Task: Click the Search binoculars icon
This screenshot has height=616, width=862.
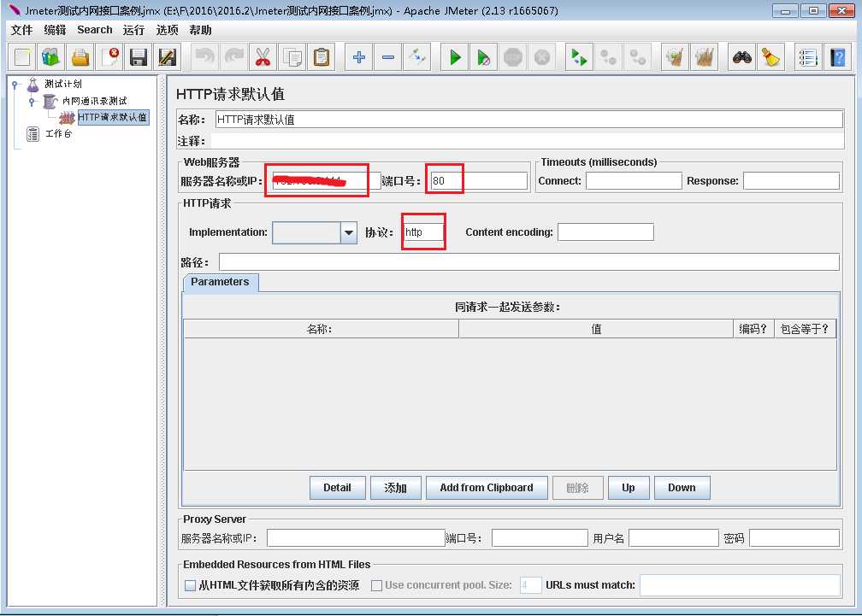Action: [741, 56]
